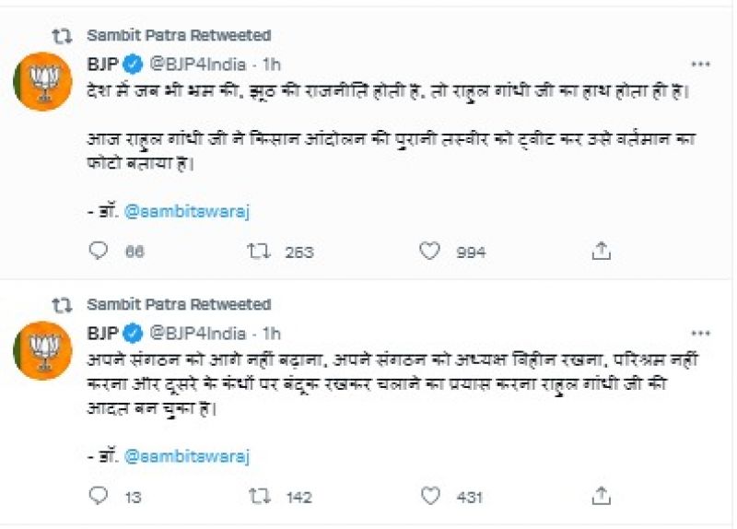Open the more options menu on first tweet
Image resolution: width=737 pixels, height=529 pixels.
(700, 65)
